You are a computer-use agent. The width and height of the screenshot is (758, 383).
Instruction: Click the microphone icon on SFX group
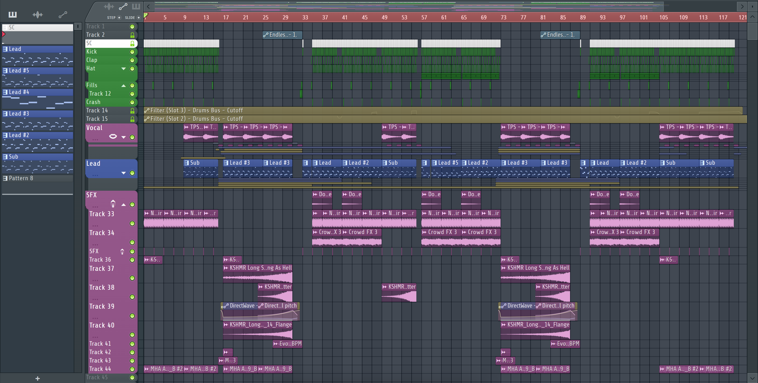(113, 203)
